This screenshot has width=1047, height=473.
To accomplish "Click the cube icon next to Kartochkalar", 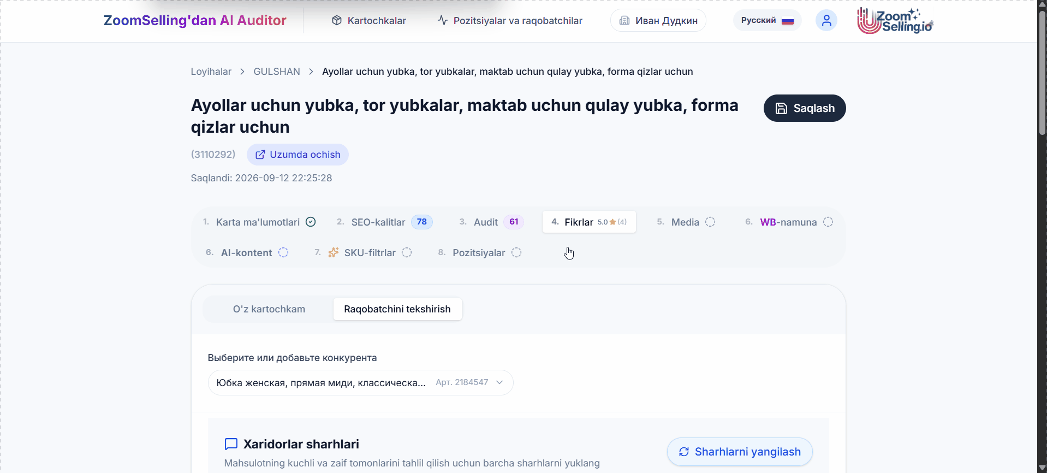I will [x=337, y=20].
